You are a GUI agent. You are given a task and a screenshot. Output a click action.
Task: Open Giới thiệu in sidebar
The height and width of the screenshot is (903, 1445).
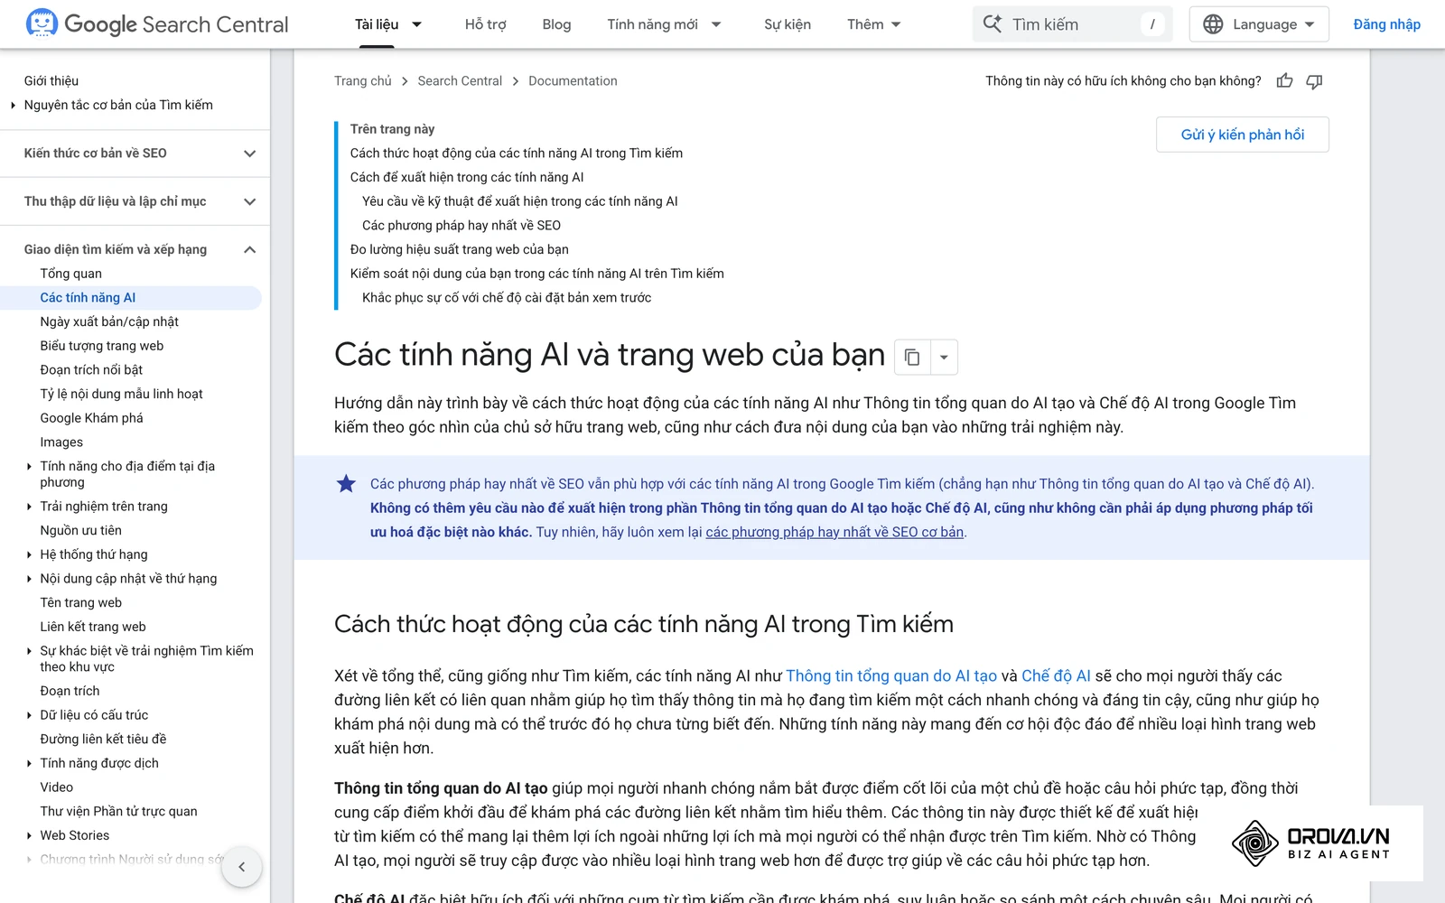pyautogui.click(x=51, y=80)
